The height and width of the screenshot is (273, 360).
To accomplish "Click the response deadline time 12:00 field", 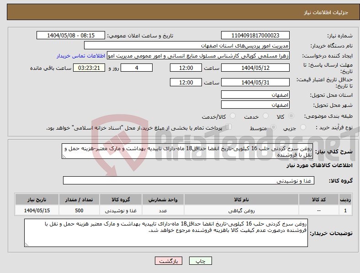I will [x=186, y=68].
